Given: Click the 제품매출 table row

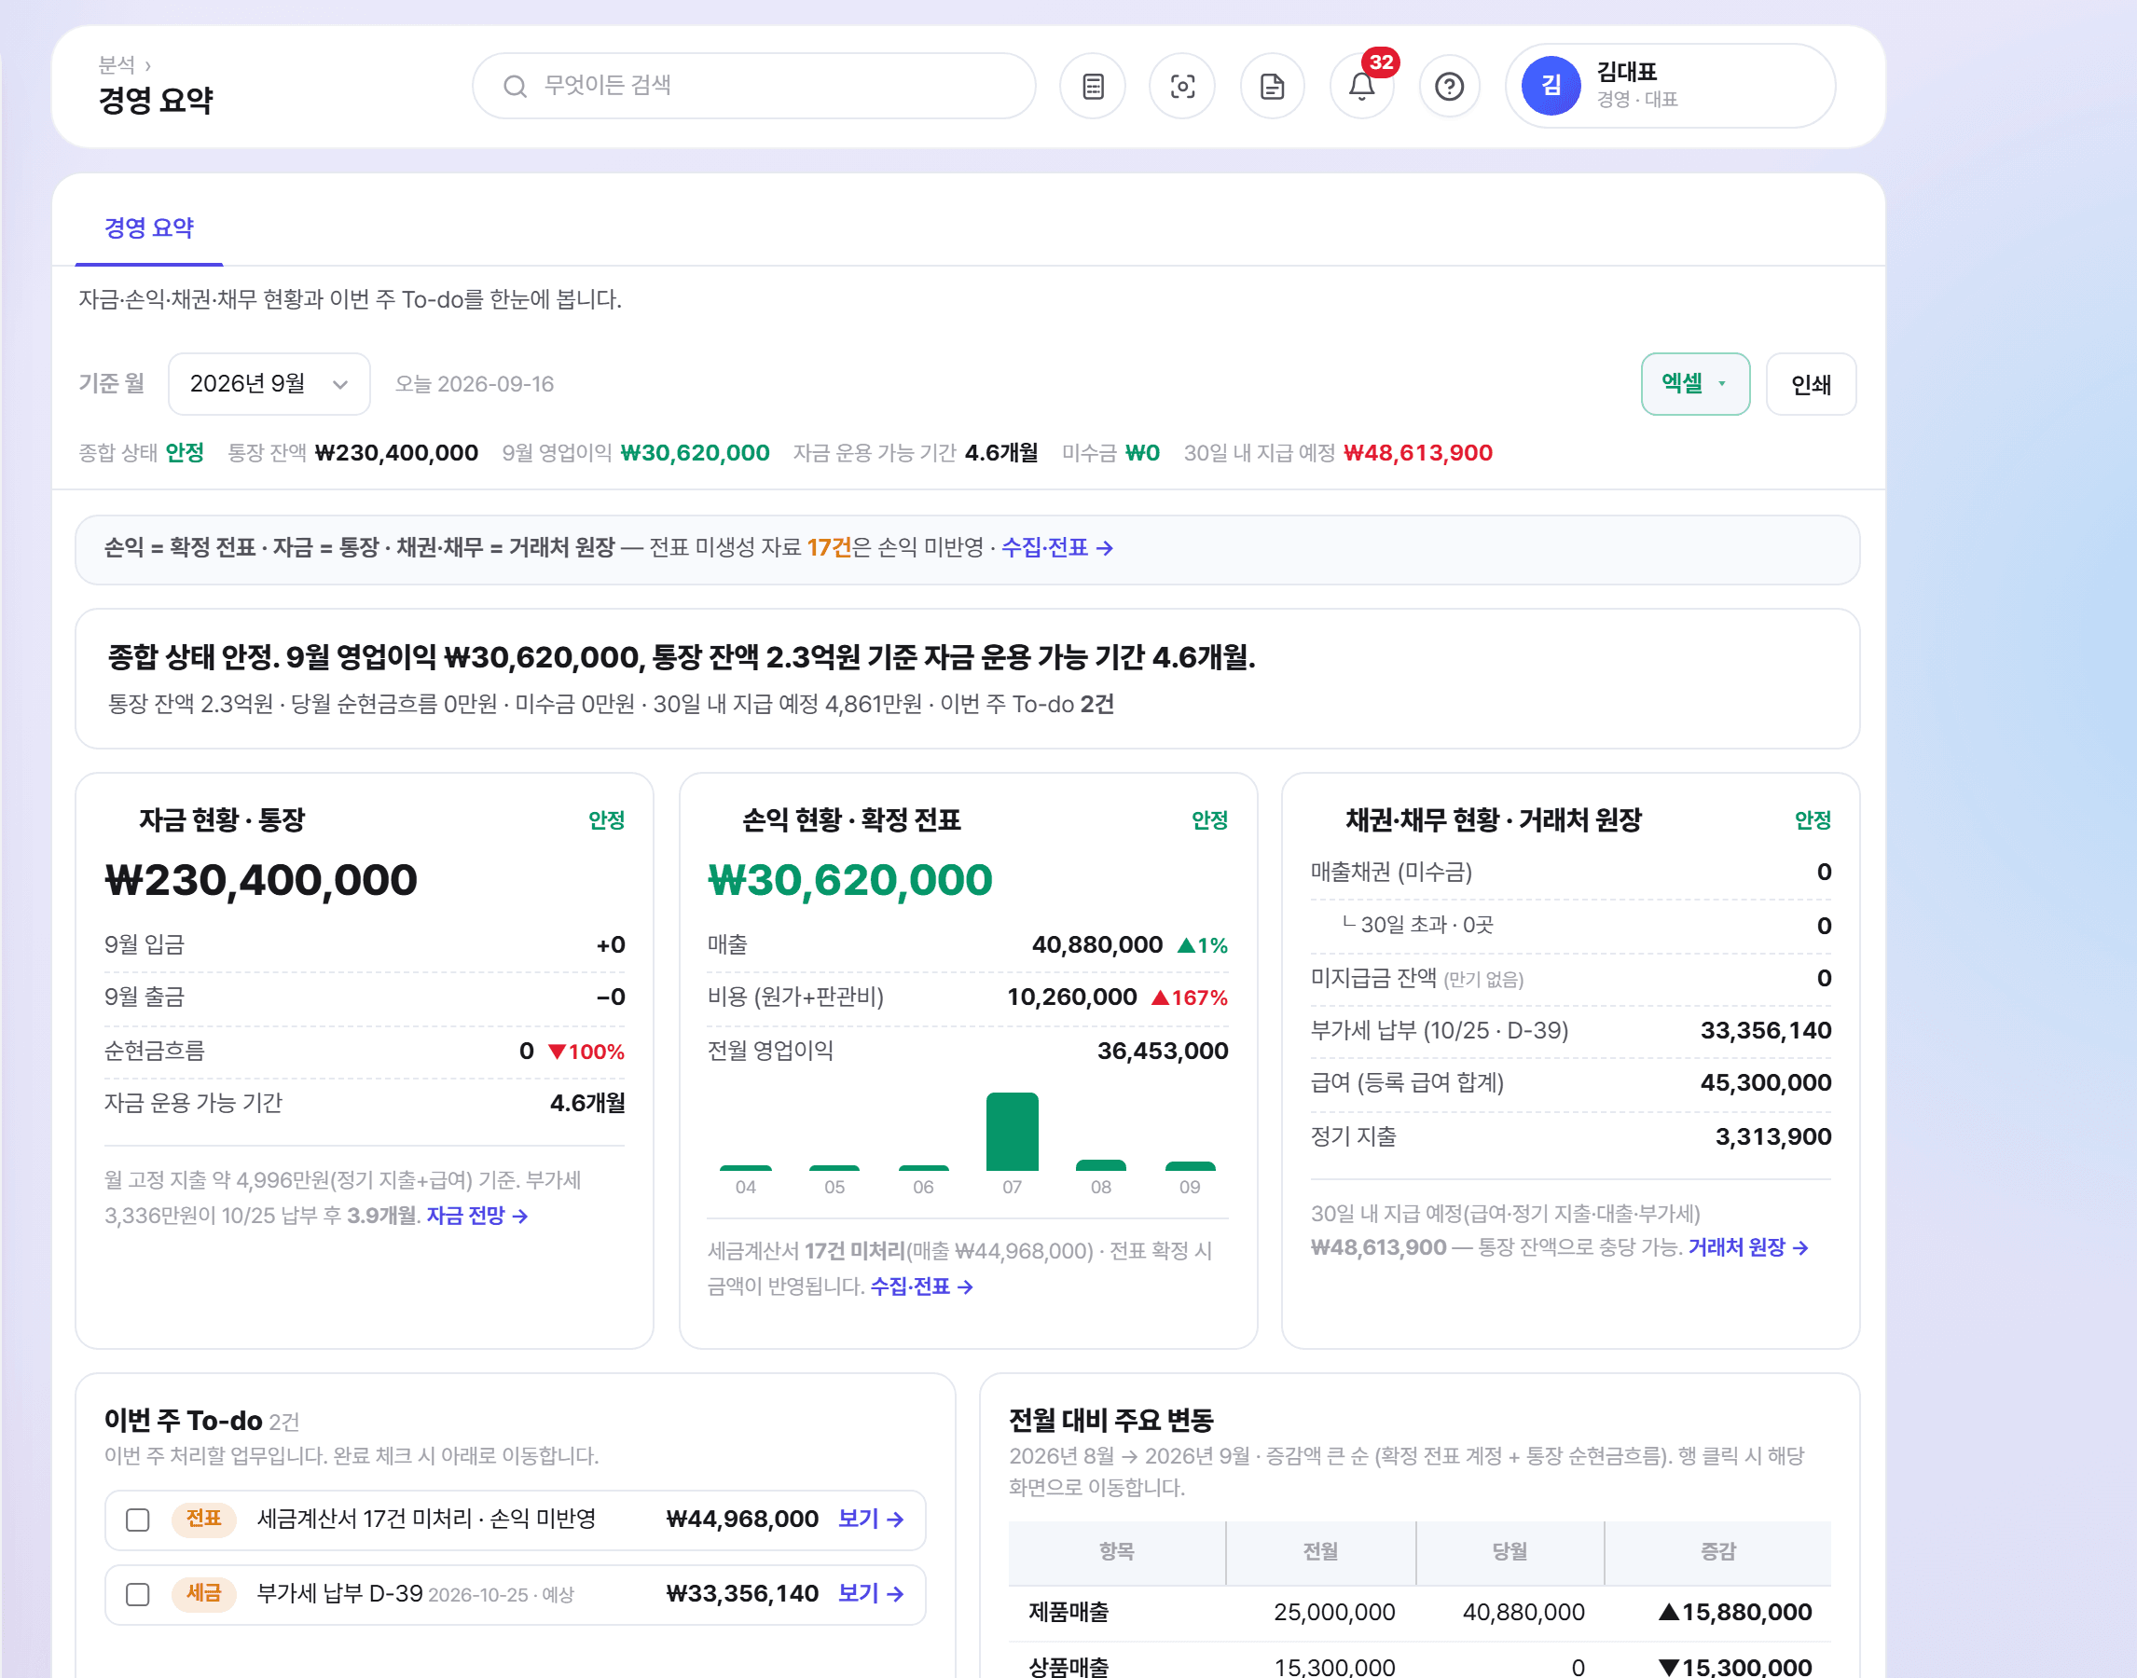Looking at the screenshot, I should (x=1420, y=1611).
